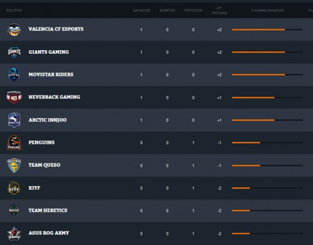Viewport: 313px width, 245px height.
Task: Click the DIF. RONDAS column header
Action: click(219, 10)
